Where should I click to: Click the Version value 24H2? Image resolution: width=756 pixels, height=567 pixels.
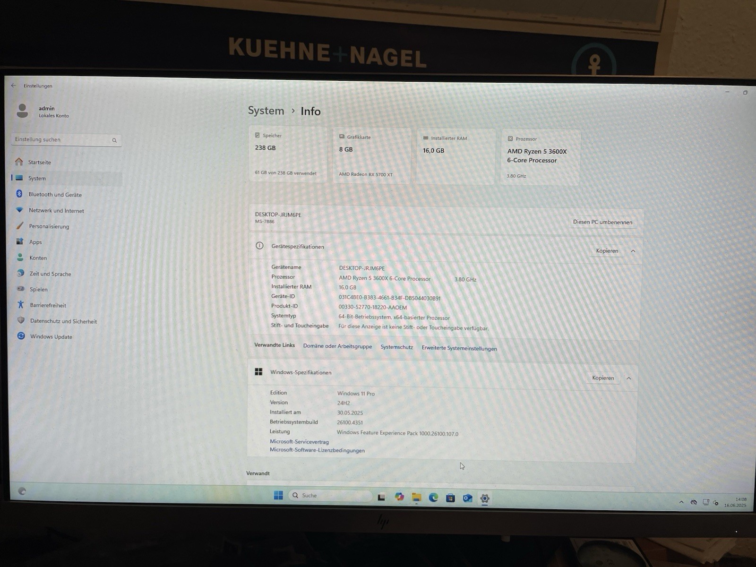(x=344, y=403)
